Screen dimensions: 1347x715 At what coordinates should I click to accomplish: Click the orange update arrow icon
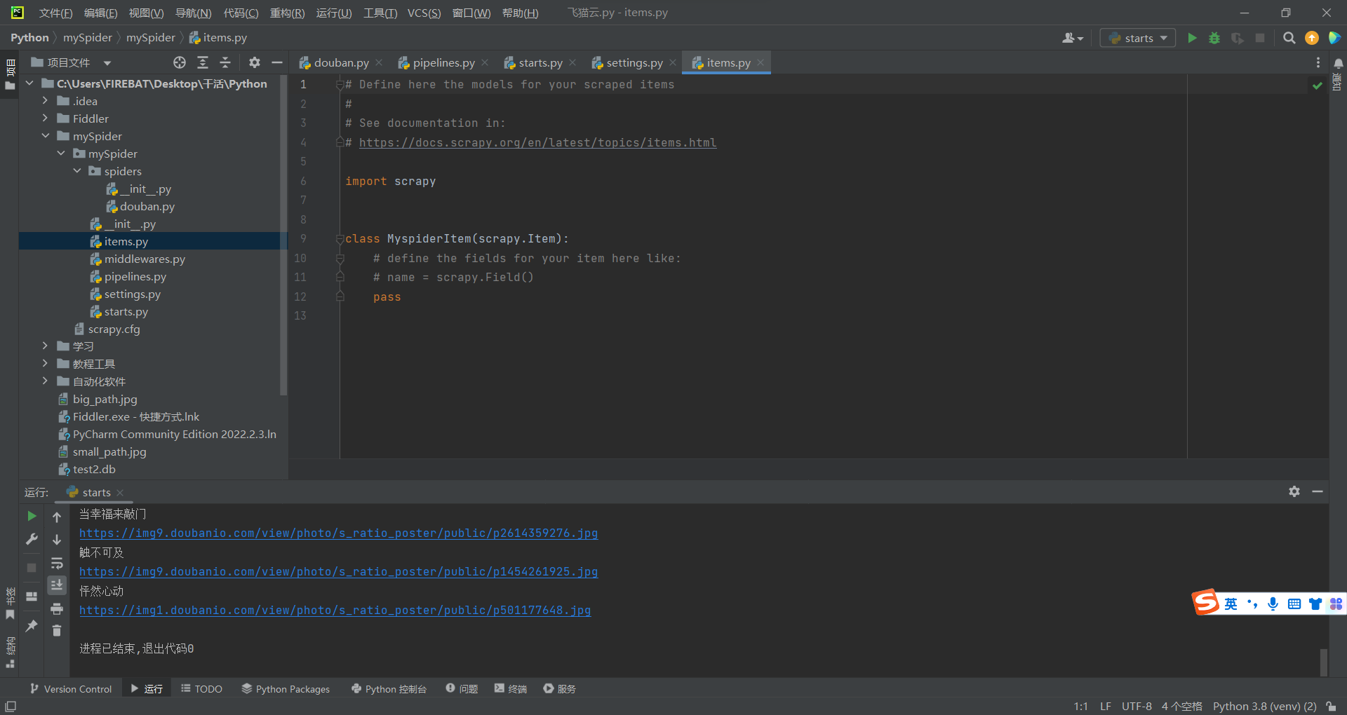tap(1312, 38)
